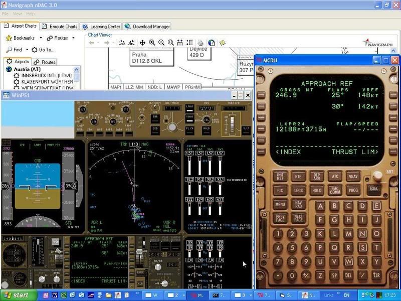
Task: Click the EXEC key on MCDU
Action: (x=373, y=189)
